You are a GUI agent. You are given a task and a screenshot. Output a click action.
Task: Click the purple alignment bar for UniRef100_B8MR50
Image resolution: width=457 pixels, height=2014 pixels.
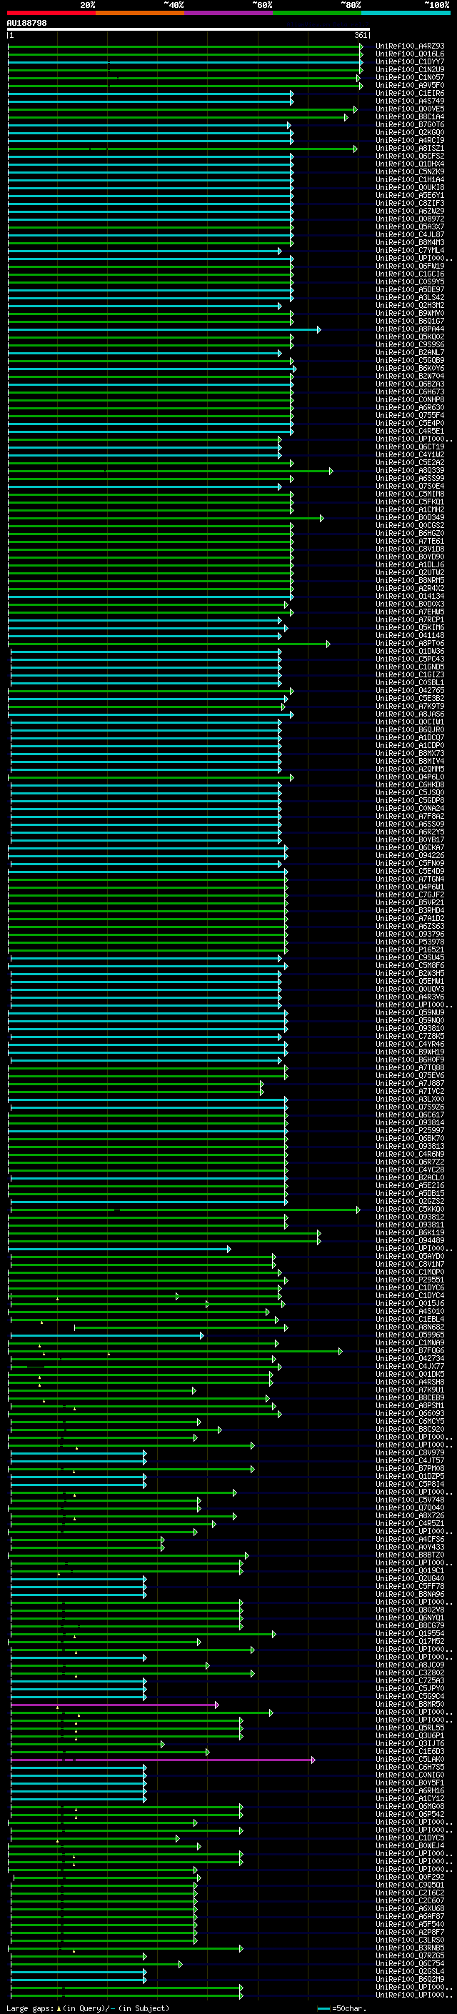[115, 1705]
